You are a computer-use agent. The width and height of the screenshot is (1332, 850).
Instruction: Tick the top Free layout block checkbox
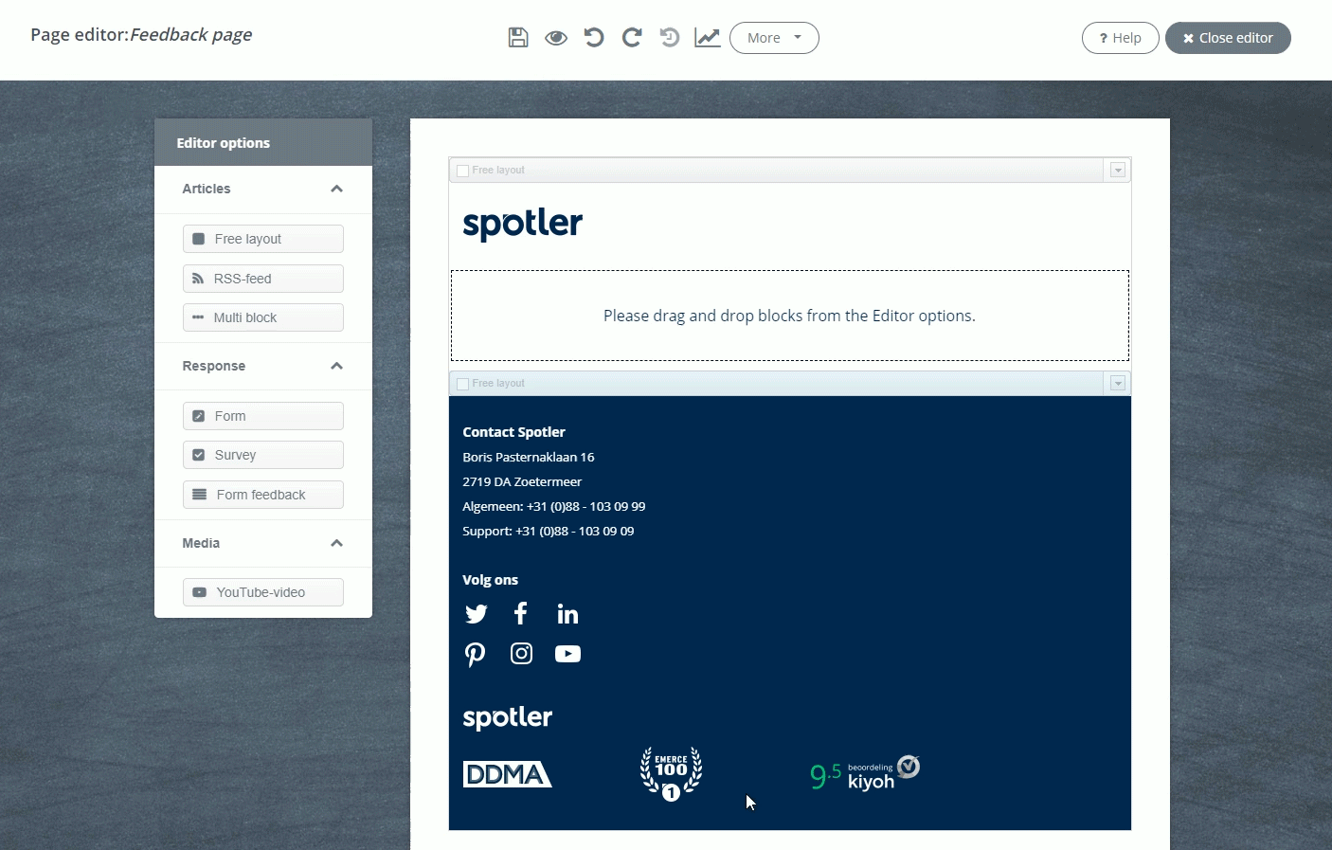[463, 171]
